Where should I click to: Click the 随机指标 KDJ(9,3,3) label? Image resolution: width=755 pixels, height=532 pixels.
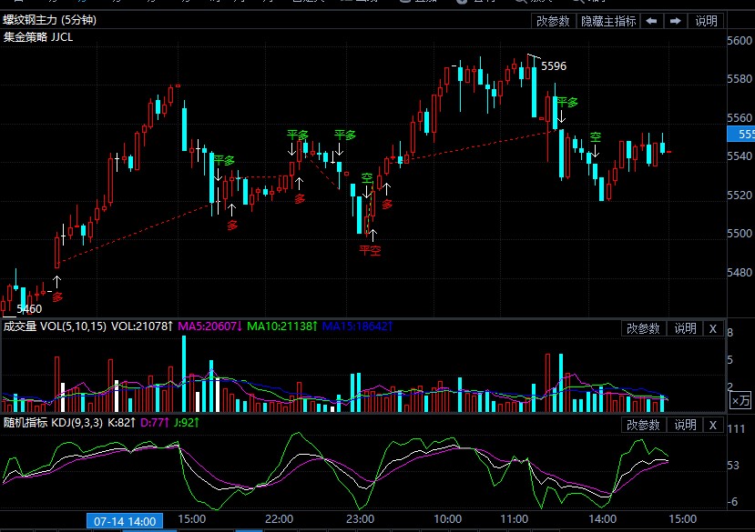tap(51, 423)
